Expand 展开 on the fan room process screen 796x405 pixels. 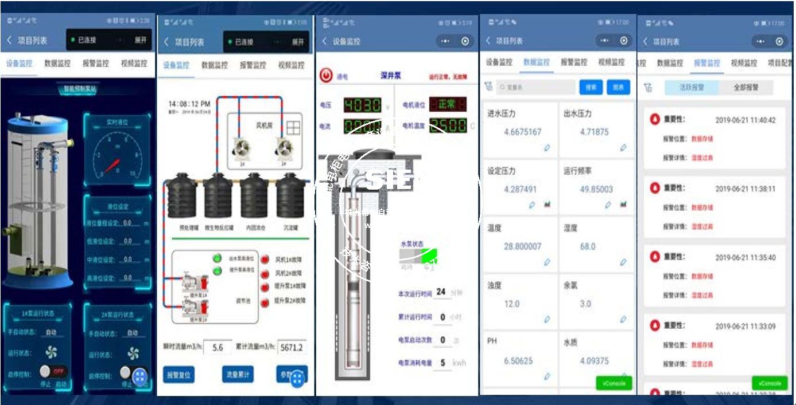coord(297,42)
